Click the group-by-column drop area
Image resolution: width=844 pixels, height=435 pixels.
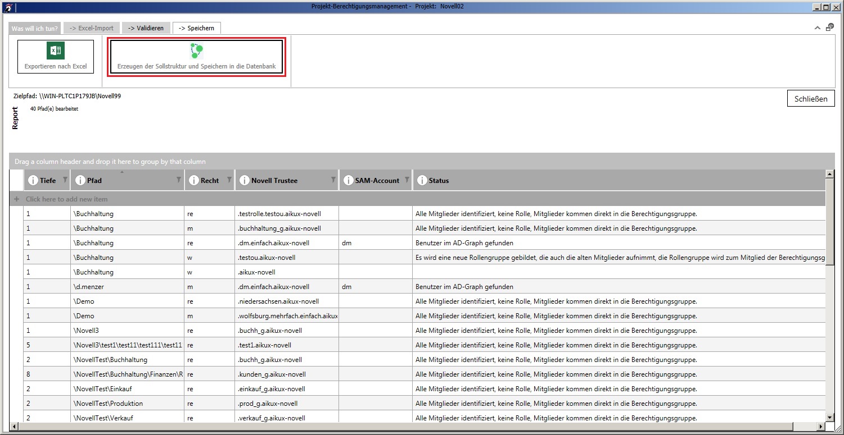pos(422,161)
